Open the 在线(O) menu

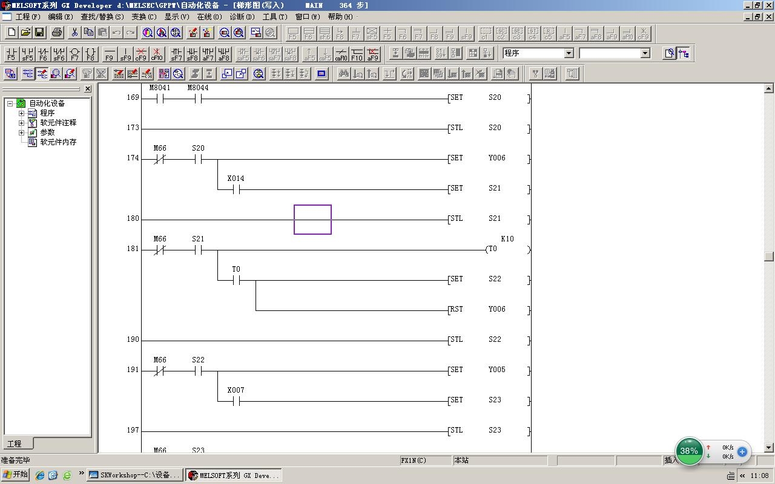(209, 17)
